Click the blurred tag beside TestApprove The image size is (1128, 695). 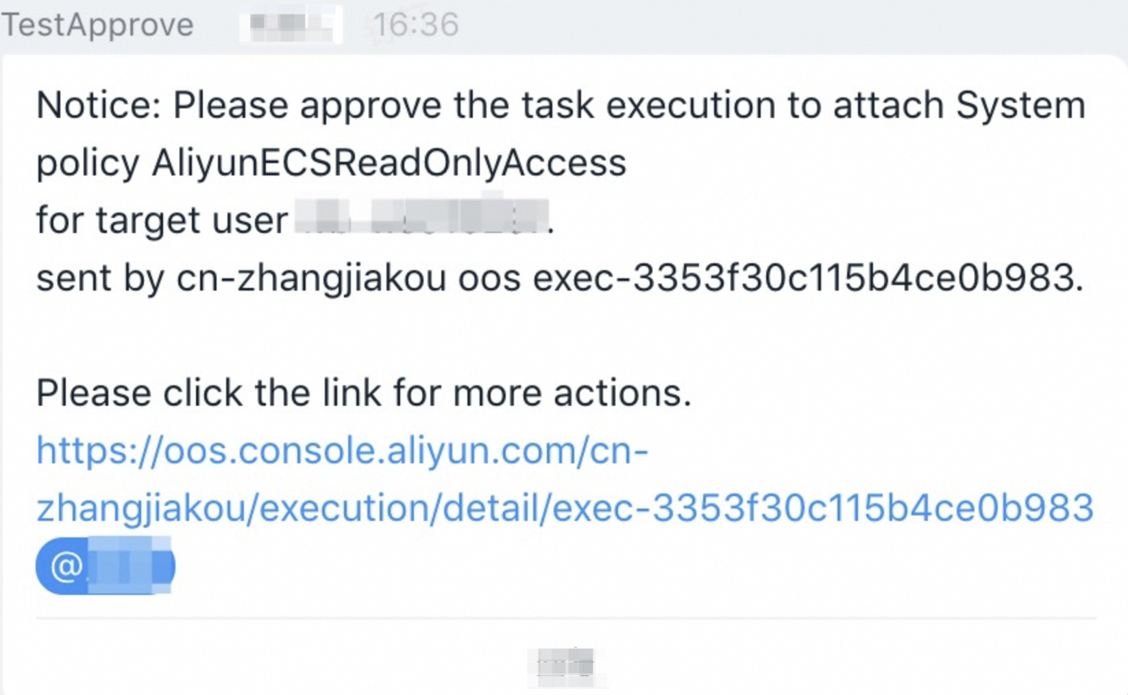coord(291,25)
